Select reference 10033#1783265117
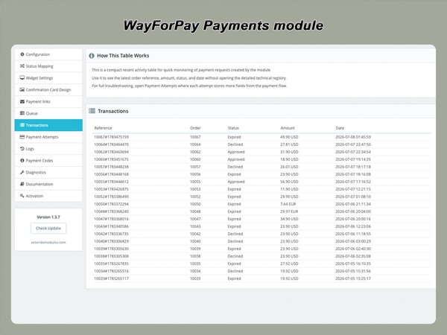 pyautogui.click(x=111, y=278)
